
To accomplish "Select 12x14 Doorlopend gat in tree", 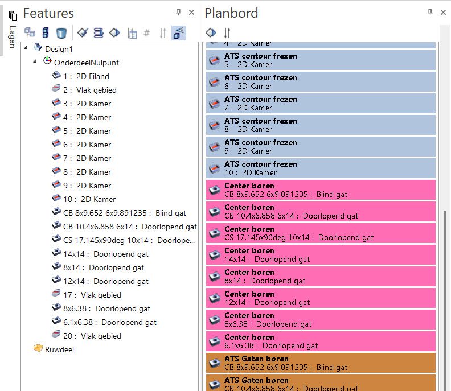I will 105,282.
